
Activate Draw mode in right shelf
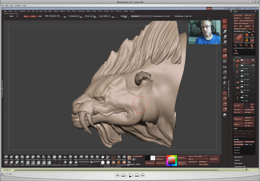tap(224, 26)
